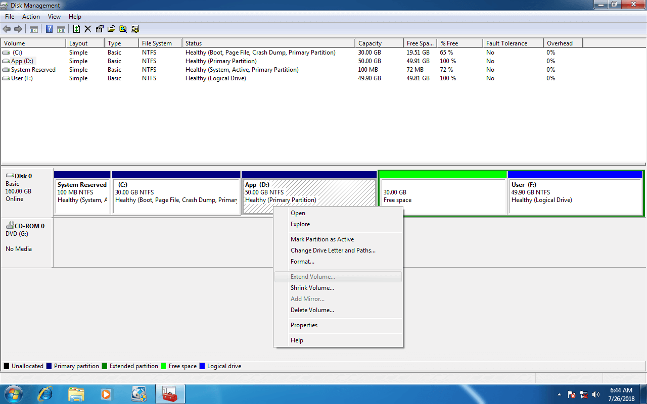Click the 49.91 GB free space cell
This screenshot has width=647, height=404.
(x=419, y=61)
